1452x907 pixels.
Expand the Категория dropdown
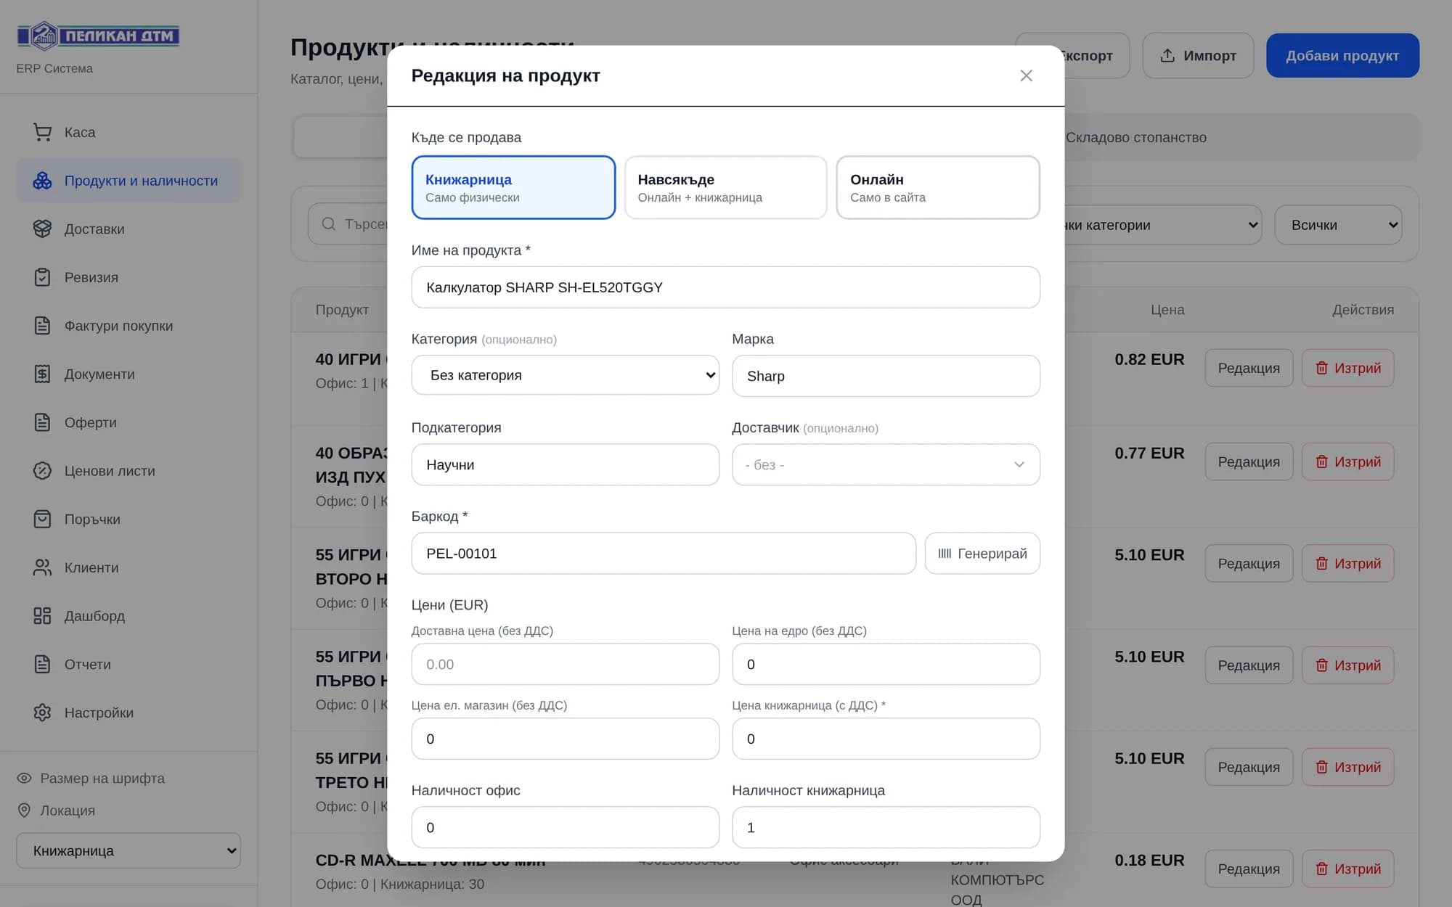tap(565, 375)
